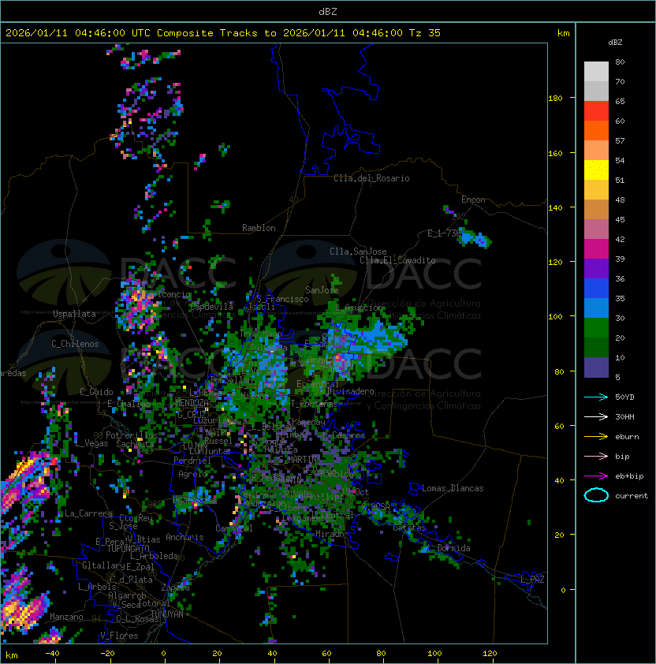This screenshot has height=664, width=656.
Task: Click the La_Carrera label
Action: pos(88,513)
